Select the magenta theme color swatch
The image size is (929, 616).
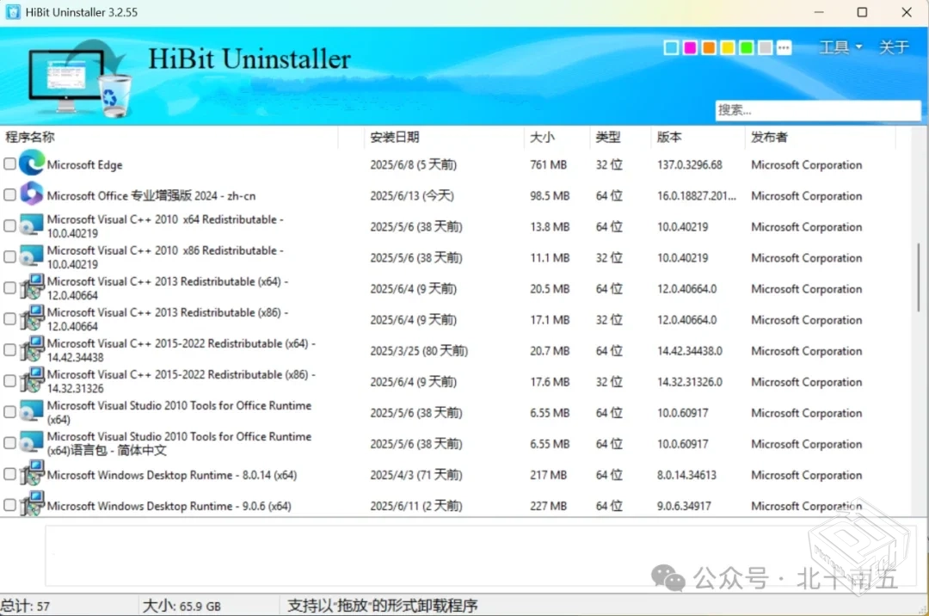tap(689, 47)
